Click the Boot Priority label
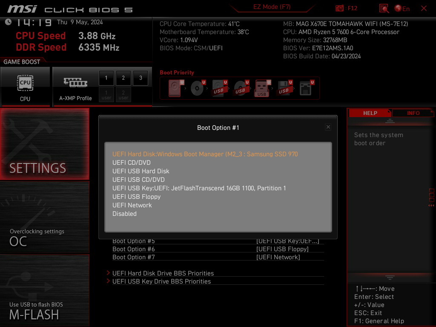 [x=177, y=72]
